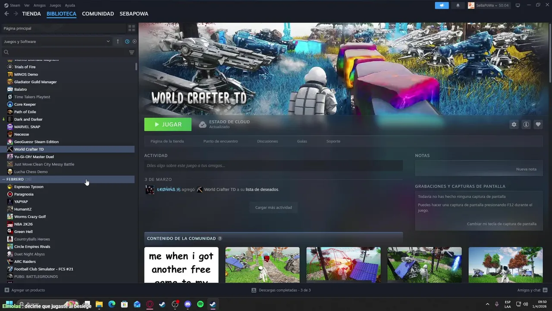Click the activity comment input field

(273, 165)
